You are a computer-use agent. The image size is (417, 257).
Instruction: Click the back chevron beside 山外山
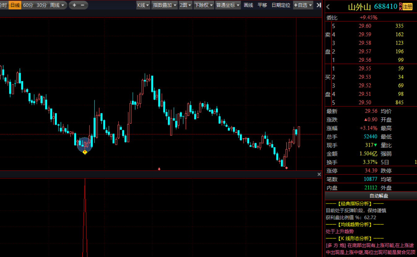click(x=328, y=7)
